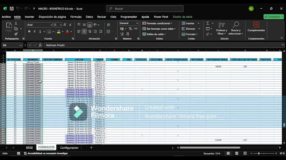286x160 pixels.
Task: Click the Decrease indent icon
Action: pyautogui.click(x=95, y=31)
